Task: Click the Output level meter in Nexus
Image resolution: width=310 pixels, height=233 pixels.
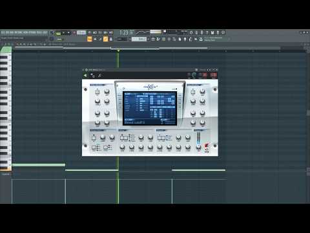Action: click(198, 137)
